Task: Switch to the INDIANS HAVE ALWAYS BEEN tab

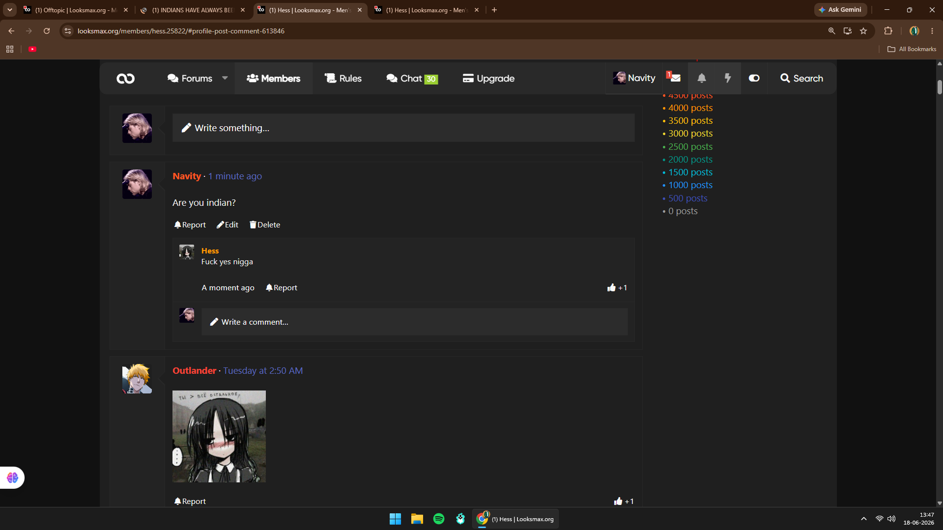Action: (x=193, y=10)
